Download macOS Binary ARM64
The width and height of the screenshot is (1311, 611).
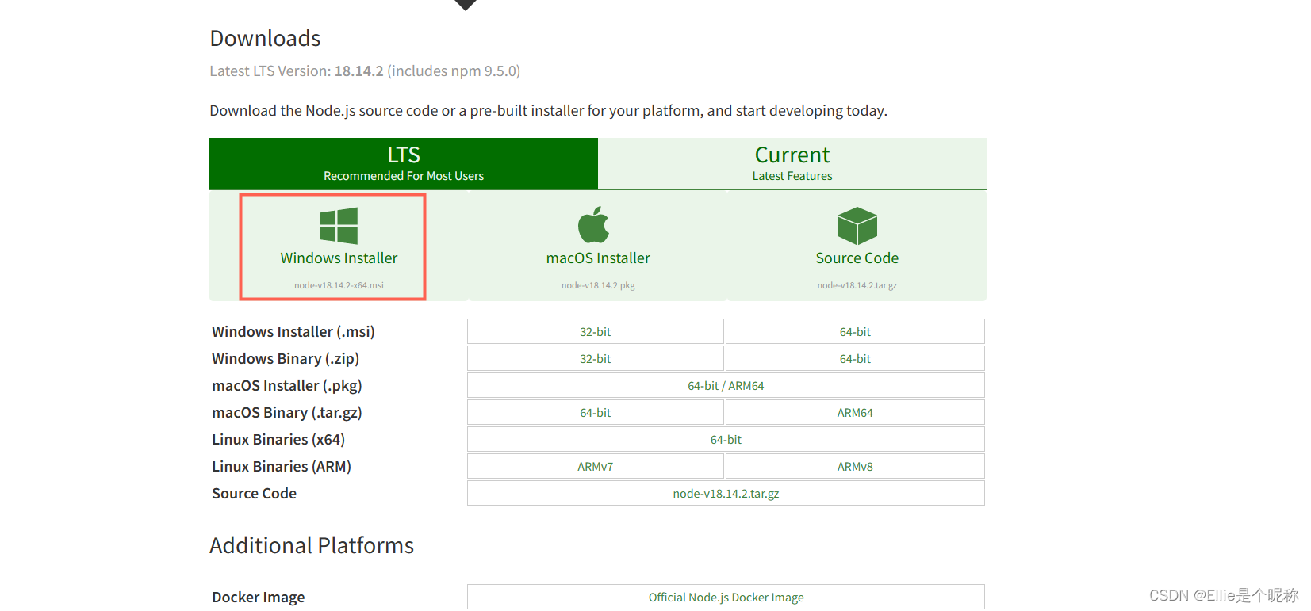(855, 412)
